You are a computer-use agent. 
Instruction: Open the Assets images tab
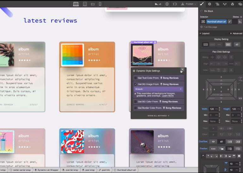[240, 4]
